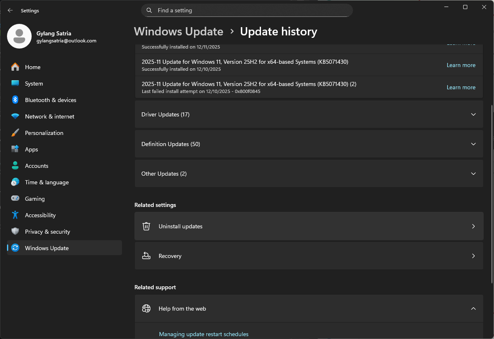
Task: Click the Network & internet Wi-Fi icon
Action: coord(15,116)
